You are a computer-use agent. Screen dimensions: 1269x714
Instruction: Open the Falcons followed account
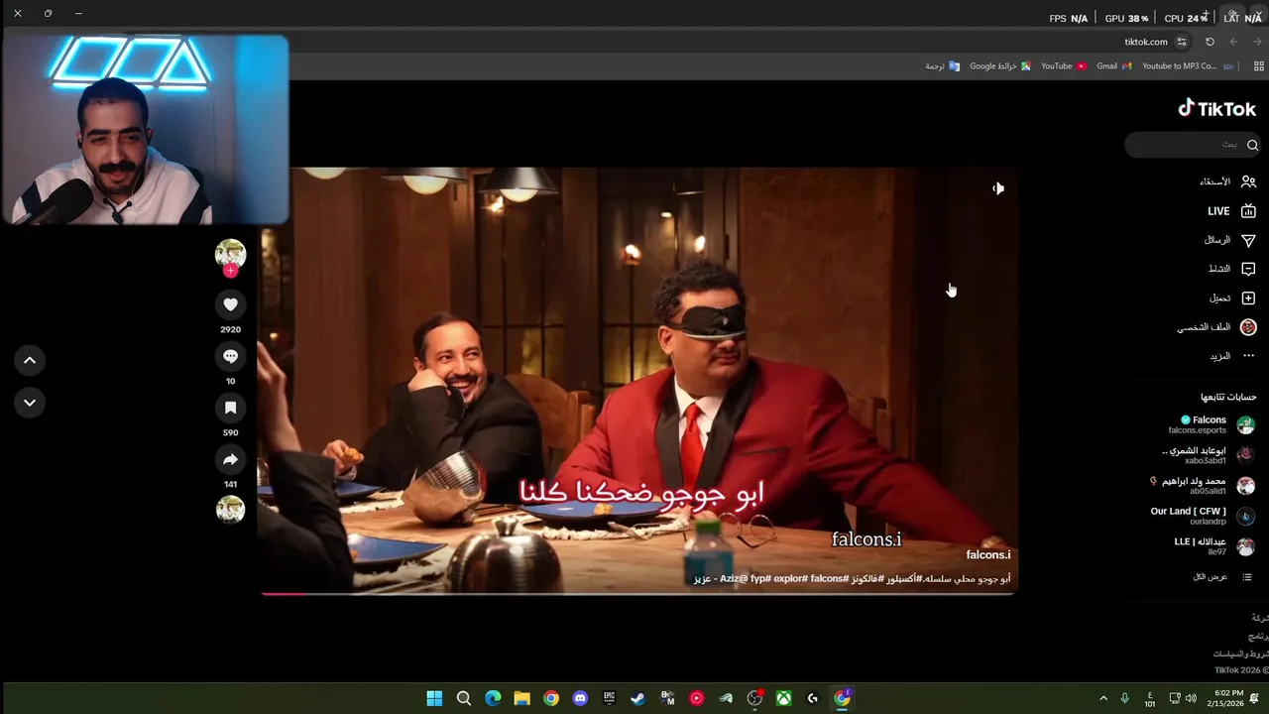click(x=1211, y=424)
